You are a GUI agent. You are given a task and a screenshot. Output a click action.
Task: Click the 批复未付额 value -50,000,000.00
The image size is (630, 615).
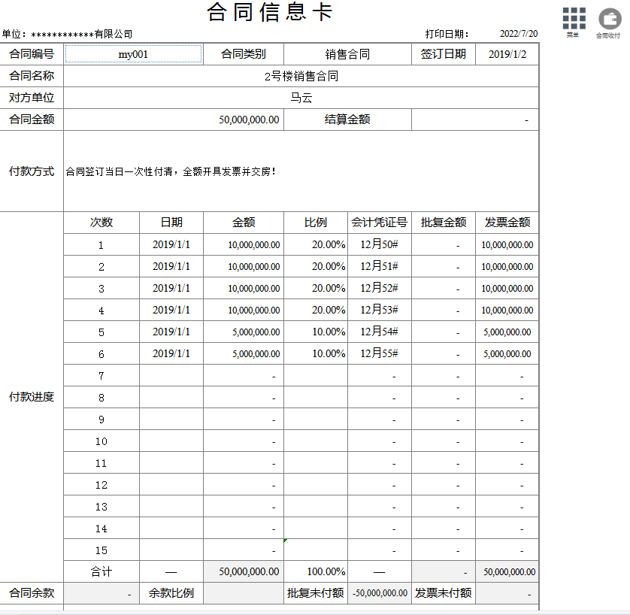click(x=378, y=593)
